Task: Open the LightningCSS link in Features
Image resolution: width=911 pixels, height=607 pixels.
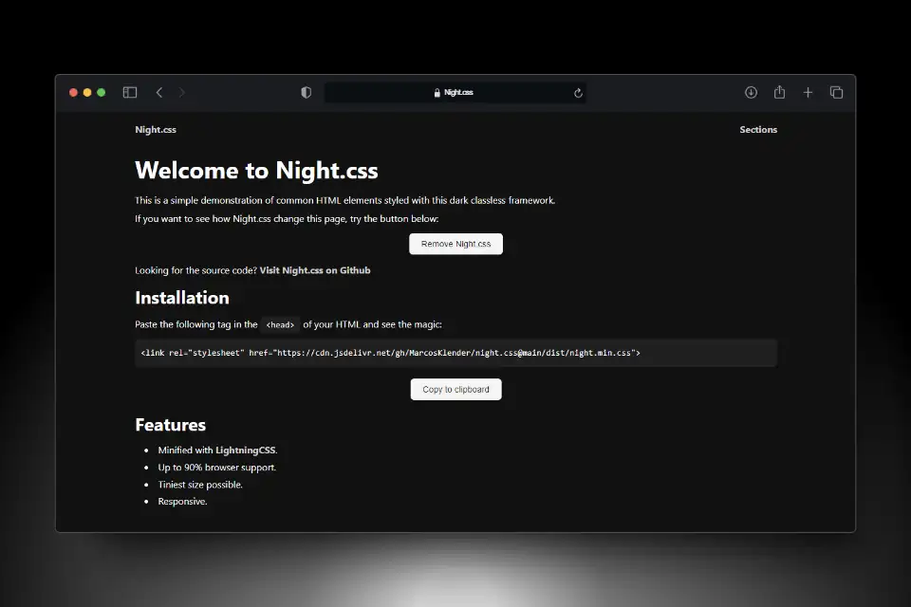Action: 245,450
